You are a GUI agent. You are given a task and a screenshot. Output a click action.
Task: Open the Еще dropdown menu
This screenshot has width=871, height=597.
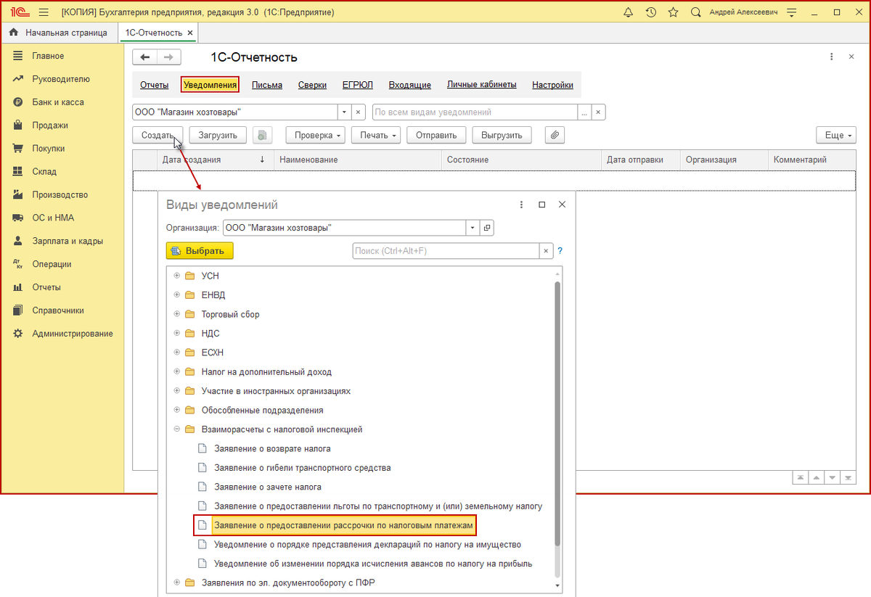click(836, 135)
